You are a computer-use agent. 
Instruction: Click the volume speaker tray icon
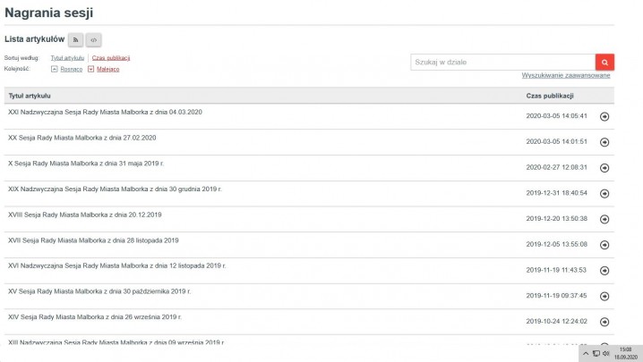coord(607,353)
